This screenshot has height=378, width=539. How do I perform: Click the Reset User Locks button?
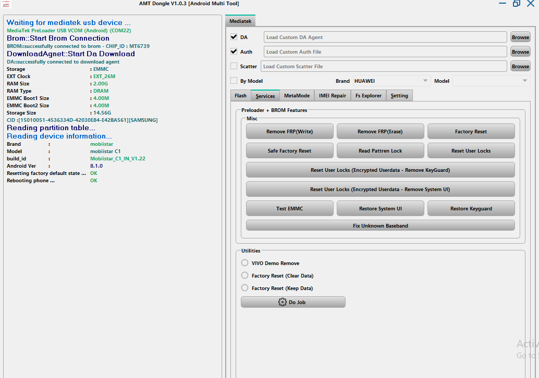(x=471, y=150)
